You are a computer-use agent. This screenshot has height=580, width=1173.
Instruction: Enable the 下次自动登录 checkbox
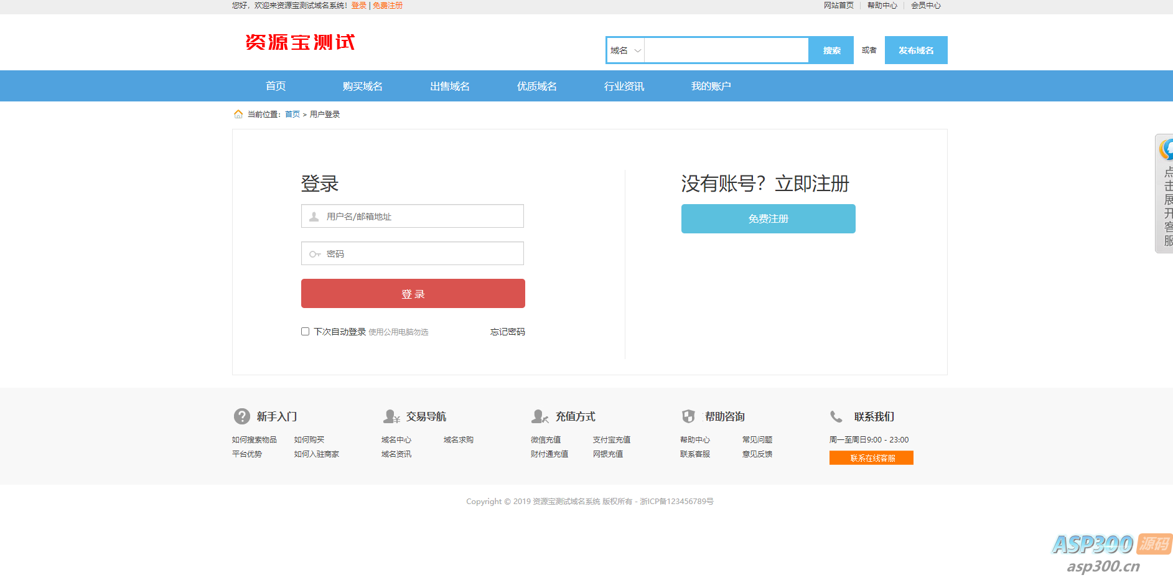306,332
